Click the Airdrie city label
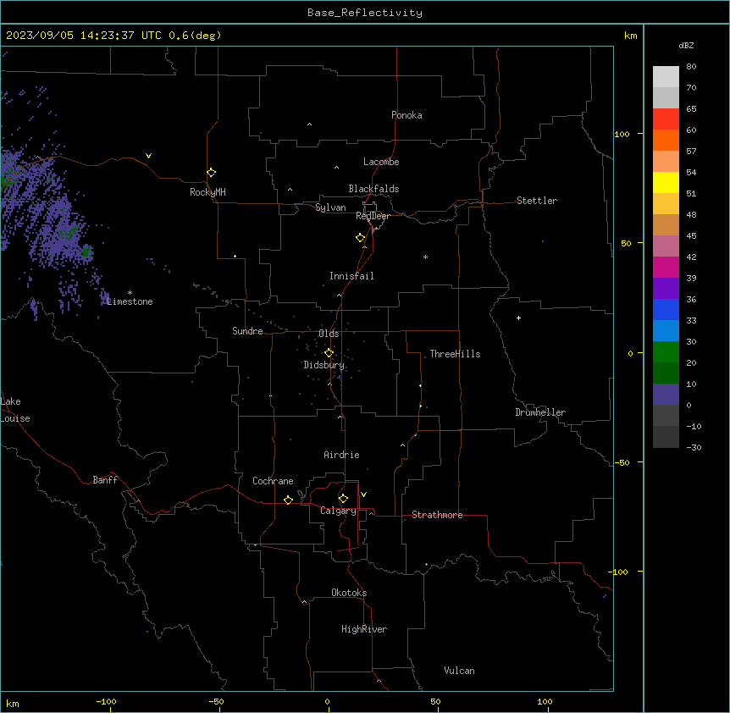 coord(342,455)
